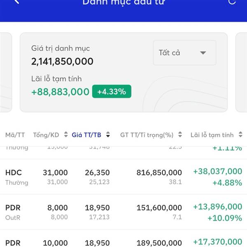Tap the +4.33% profit badge
Image resolution: width=247 pixels, height=247 pixels.
[x=112, y=91]
